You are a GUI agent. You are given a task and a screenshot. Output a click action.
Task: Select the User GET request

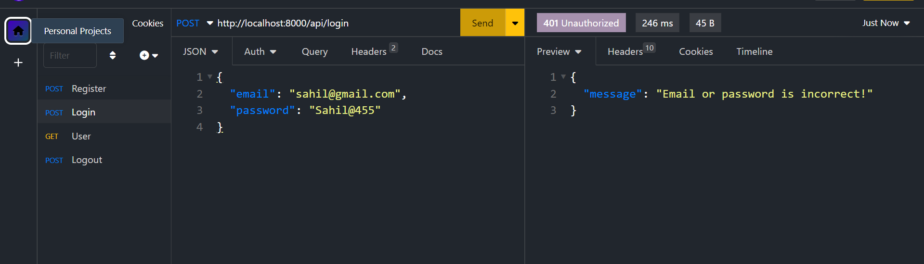81,136
